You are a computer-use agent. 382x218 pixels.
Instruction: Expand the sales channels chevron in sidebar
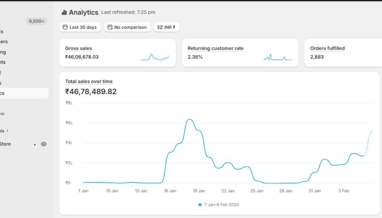point(8,131)
